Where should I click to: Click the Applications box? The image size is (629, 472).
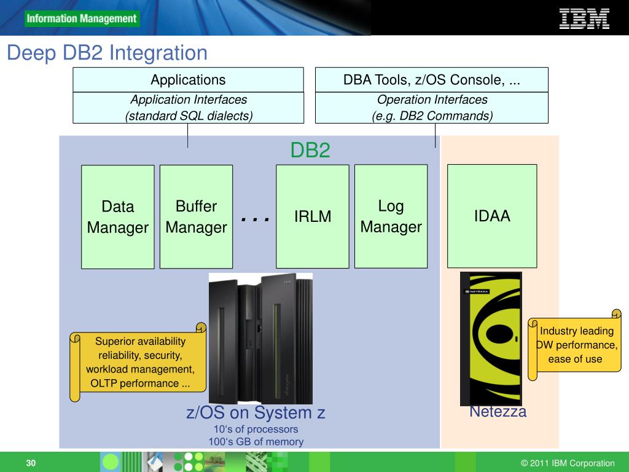tap(188, 80)
